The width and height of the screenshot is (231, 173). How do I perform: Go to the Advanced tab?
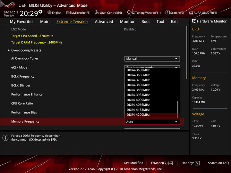[104, 22]
